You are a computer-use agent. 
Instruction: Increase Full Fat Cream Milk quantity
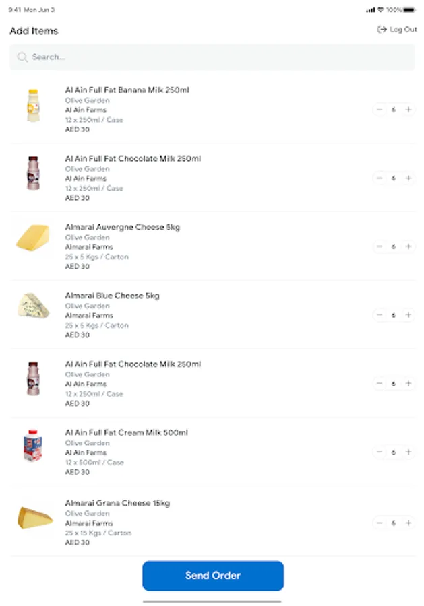[408, 452]
